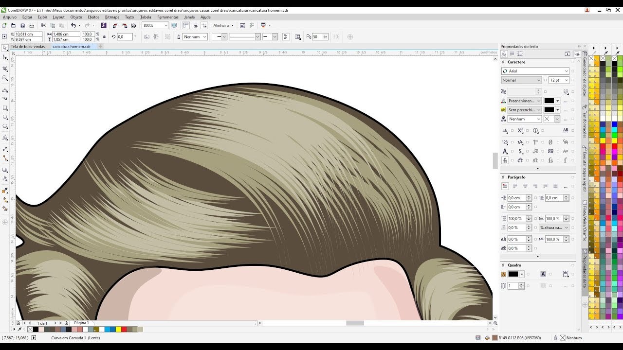Click the black fill color swatch in Caractere
Screen dimensions: 623x350
[x=549, y=101]
